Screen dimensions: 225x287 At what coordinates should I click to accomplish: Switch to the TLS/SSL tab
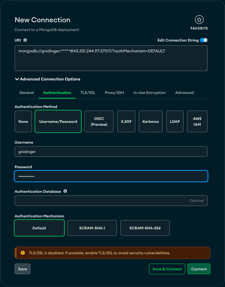[x=88, y=93]
